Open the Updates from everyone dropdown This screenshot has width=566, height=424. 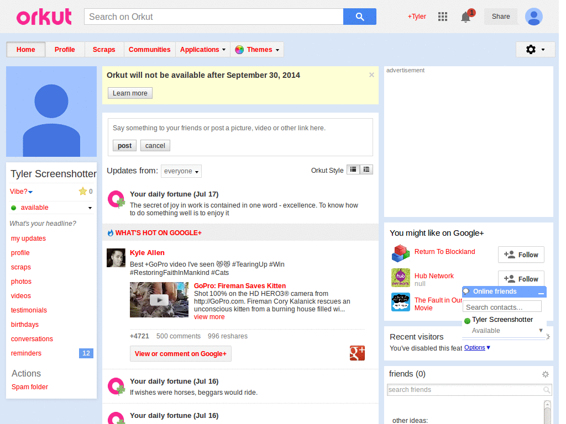pyautogui.click(x=181, y=171)
